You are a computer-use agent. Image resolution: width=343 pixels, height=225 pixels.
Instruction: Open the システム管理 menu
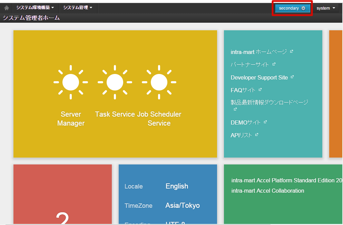[78, 8]
